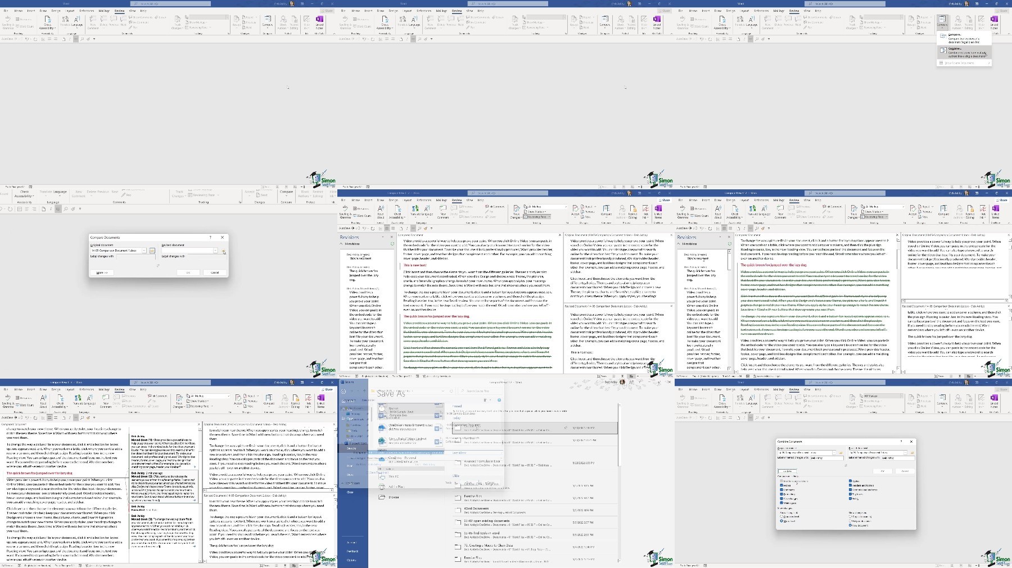1012x568 pixels.
Task: Toggle Comments checkbox in Combine Documents dialog
Action: point(781,490)
